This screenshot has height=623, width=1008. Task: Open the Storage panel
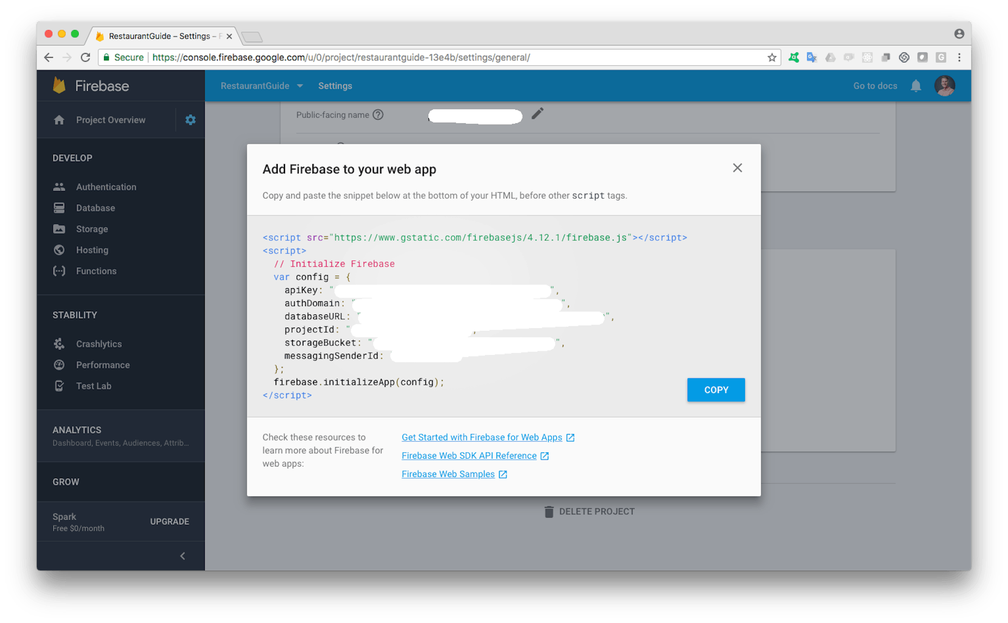point(93,229)
